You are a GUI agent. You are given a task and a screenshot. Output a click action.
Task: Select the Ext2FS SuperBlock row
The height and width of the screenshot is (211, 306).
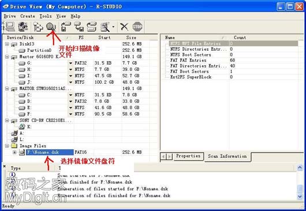point(233,77)
